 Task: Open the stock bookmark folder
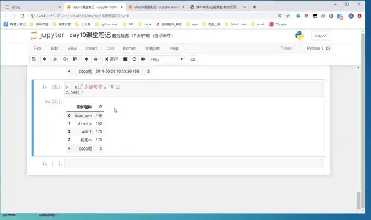(258, 24)
